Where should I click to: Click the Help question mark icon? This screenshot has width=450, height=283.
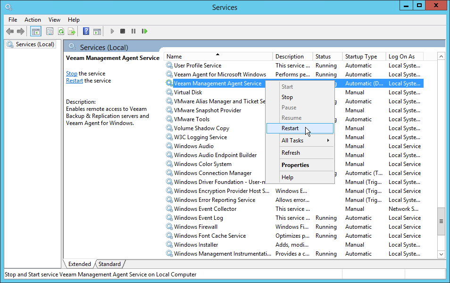[85, 31]
